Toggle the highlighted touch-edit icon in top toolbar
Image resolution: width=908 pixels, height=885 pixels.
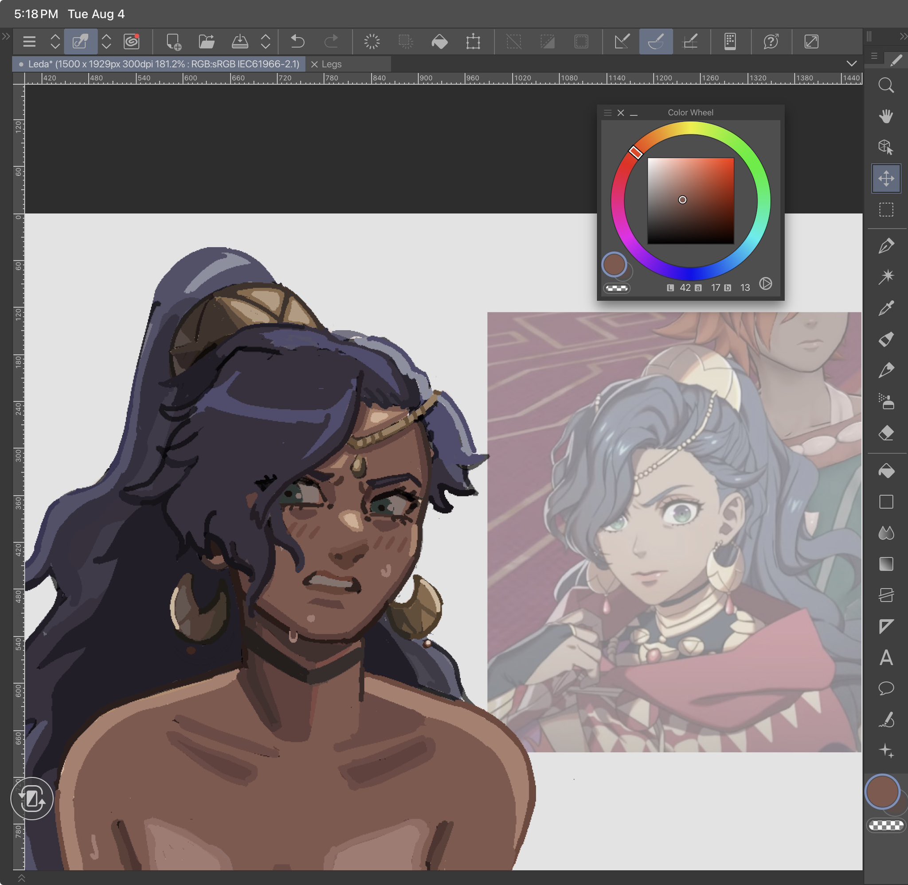coord(81,41)
